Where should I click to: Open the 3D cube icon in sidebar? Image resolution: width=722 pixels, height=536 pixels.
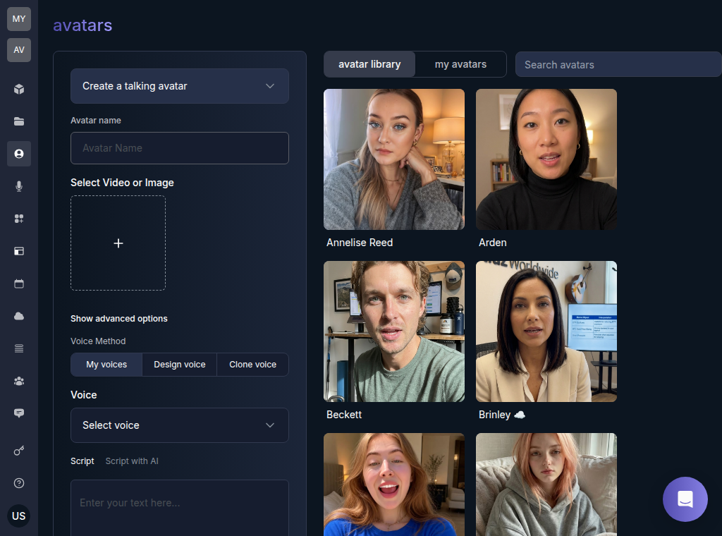tap(19, 89)
